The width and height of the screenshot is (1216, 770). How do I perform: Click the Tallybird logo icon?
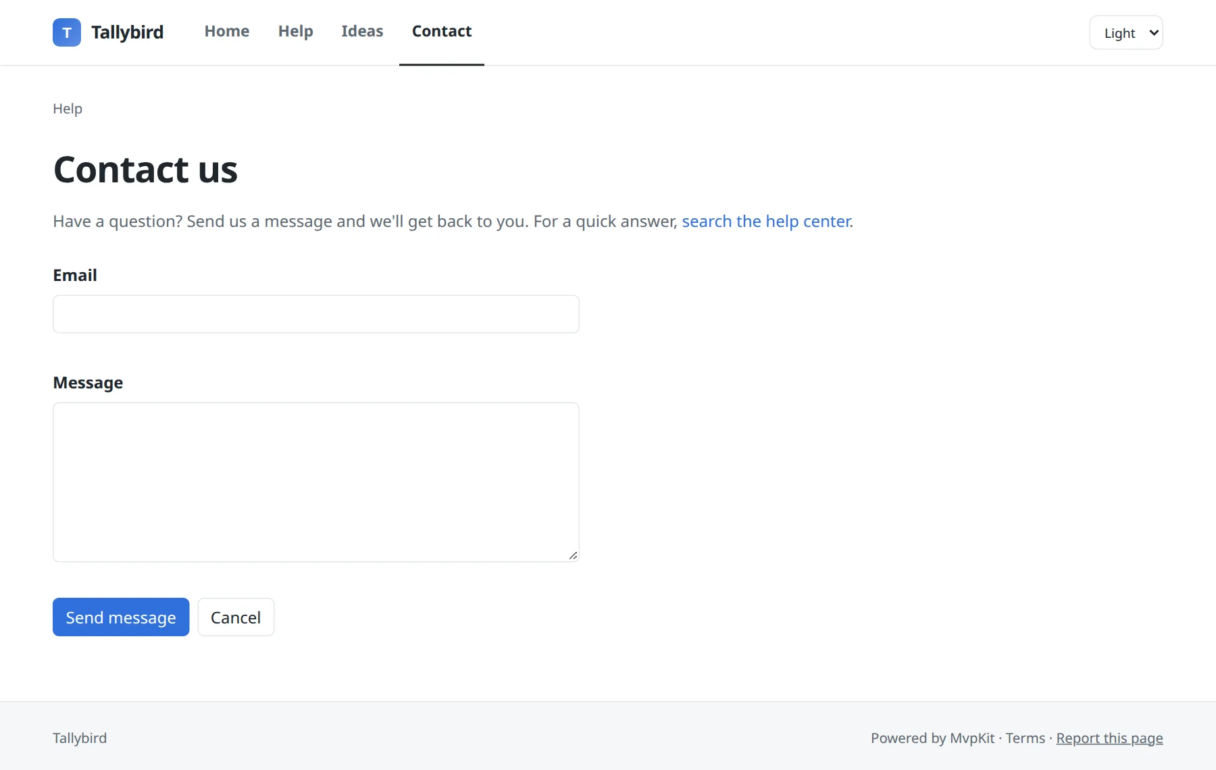pyautogui.click(x=67, y=32)
